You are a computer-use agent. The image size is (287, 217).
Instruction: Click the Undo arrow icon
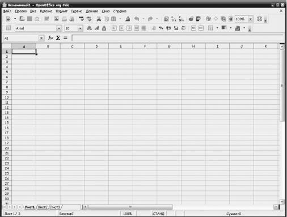tap(137, 19)
